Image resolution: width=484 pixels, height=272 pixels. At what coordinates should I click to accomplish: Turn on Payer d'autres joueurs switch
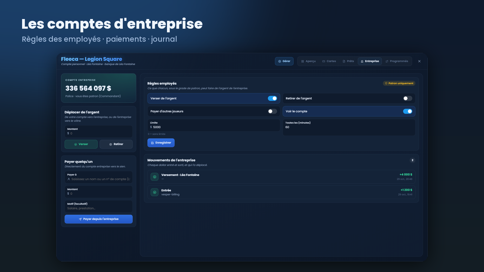click(x=272, y=111)
